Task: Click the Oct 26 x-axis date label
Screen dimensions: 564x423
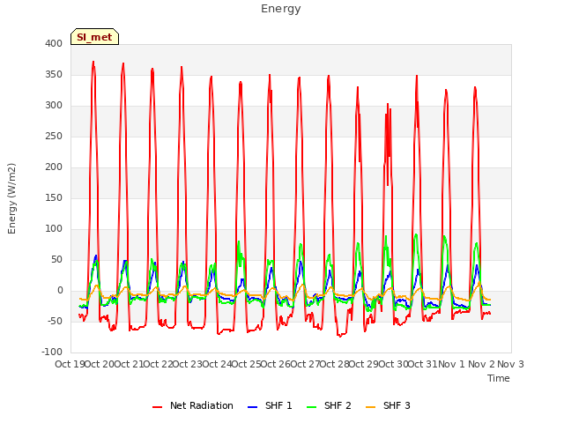Action: [276, 364]
